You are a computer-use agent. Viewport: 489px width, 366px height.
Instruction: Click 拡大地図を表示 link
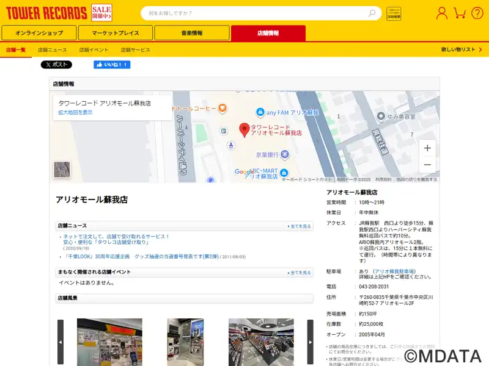(x=75, y=112)
